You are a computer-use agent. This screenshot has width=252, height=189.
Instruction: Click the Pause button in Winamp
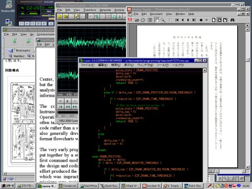pos(33,24)
